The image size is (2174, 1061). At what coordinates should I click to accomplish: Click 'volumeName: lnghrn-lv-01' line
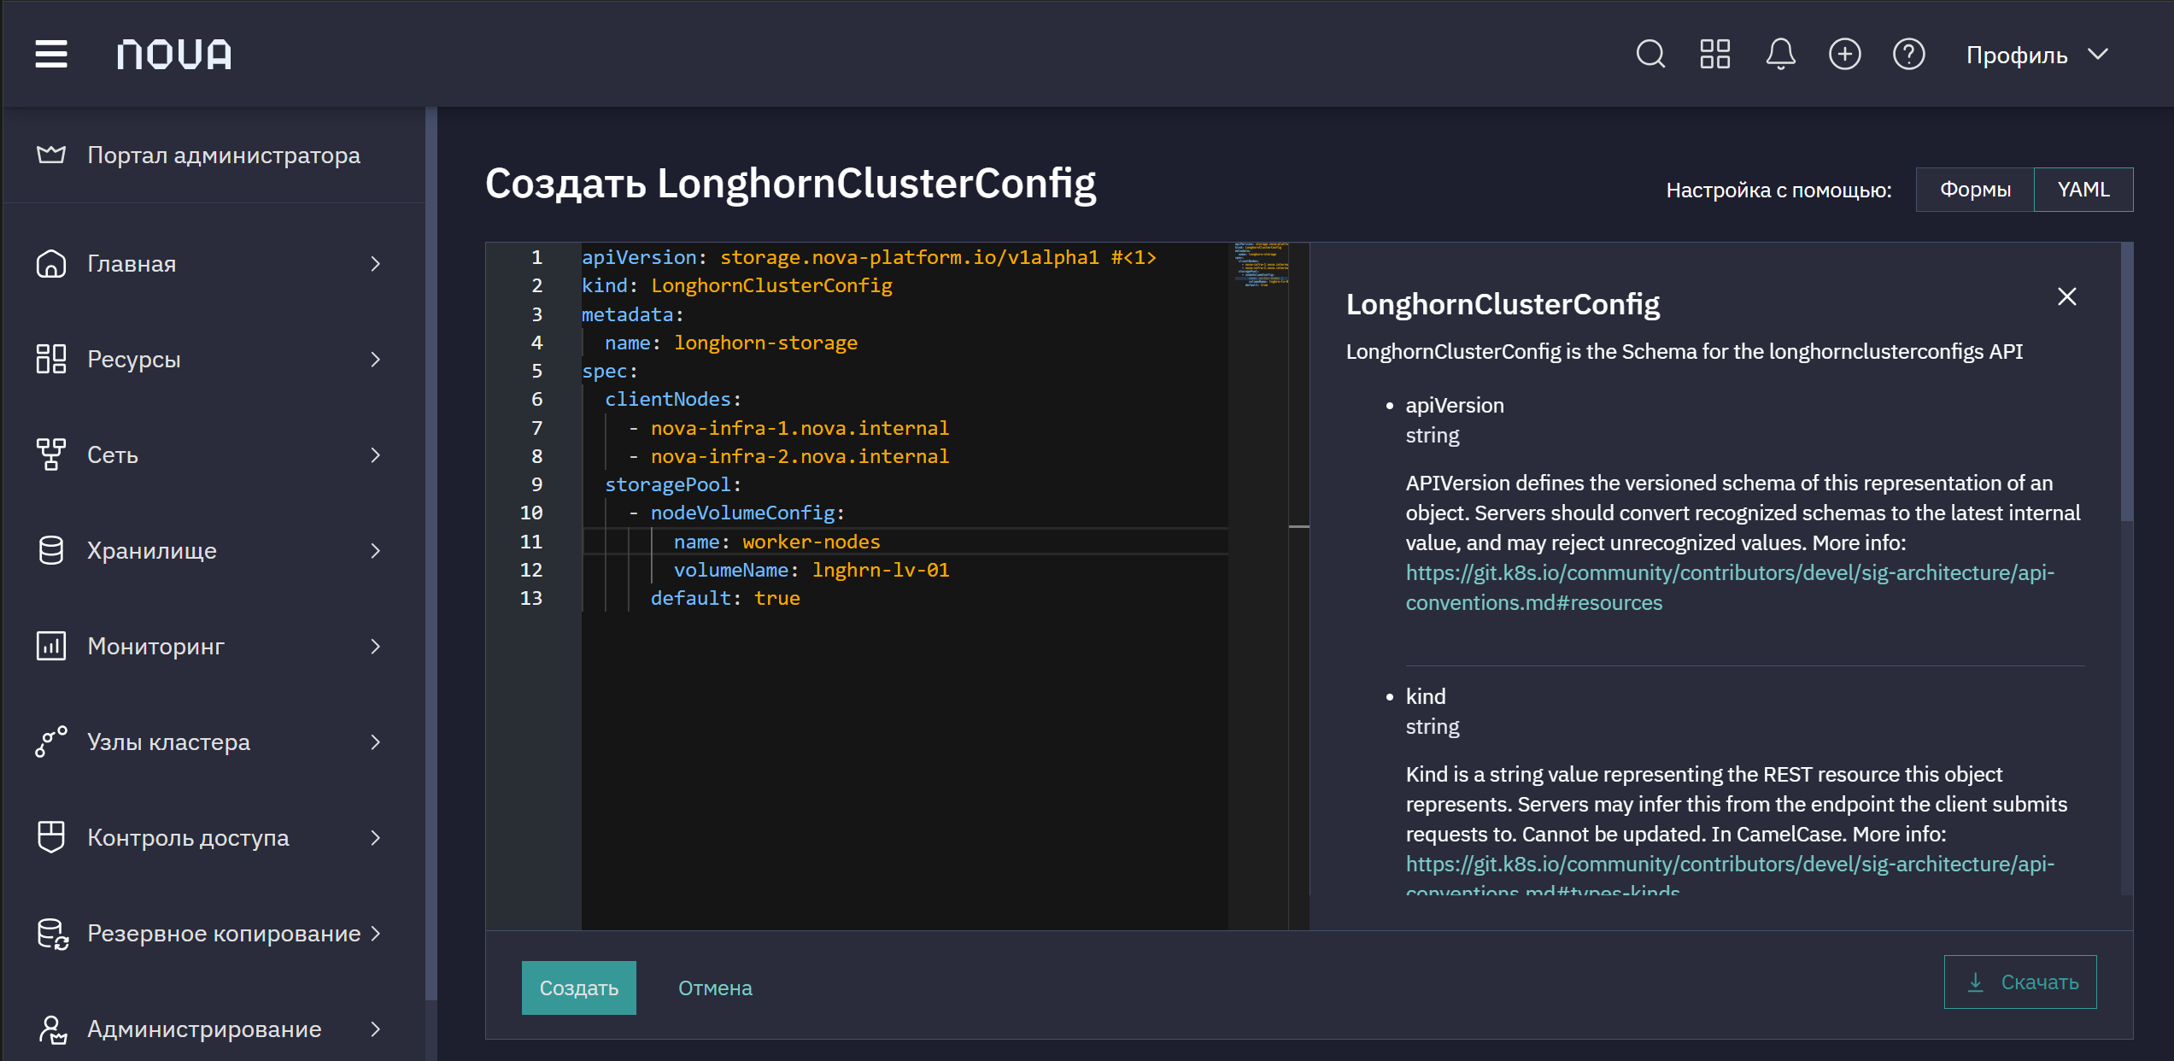pyautogui.click(x=812, y=570)
